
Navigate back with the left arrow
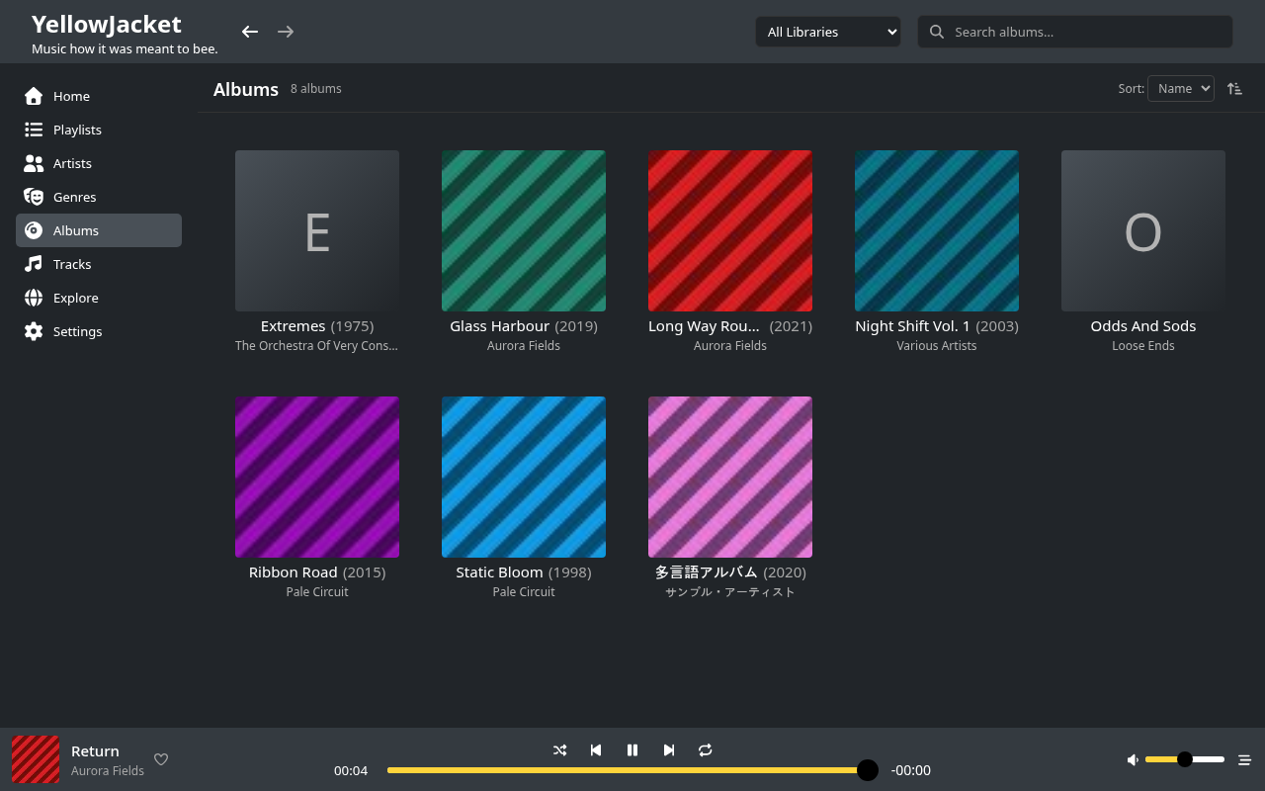250,32
